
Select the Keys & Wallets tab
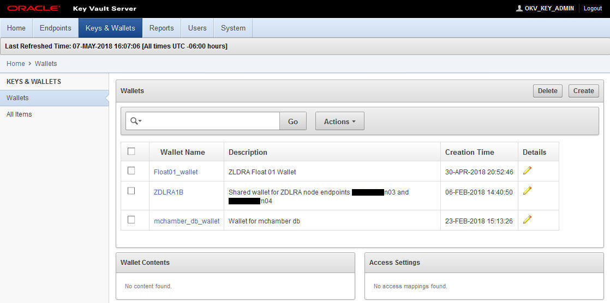pos(110,28)
